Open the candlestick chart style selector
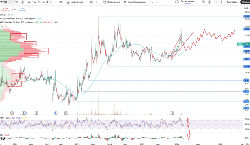250x145 pixels. point(60,2)
